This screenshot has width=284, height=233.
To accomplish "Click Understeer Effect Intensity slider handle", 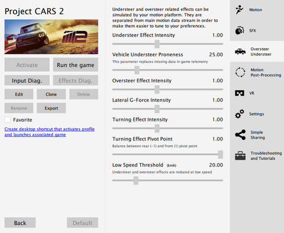I will (157, 44).
